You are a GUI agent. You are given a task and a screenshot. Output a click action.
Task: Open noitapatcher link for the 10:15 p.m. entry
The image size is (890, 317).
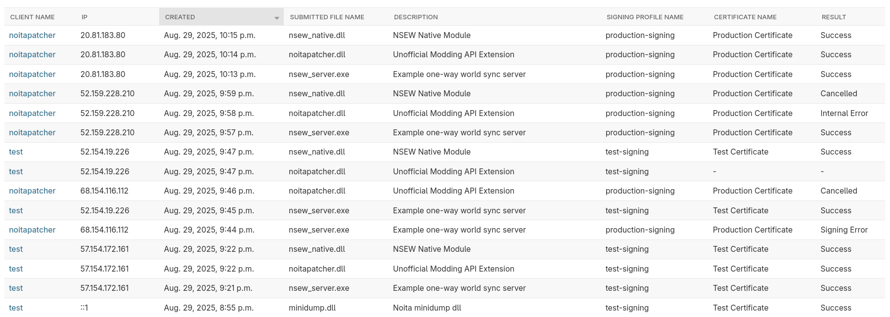tap(32, 36)
